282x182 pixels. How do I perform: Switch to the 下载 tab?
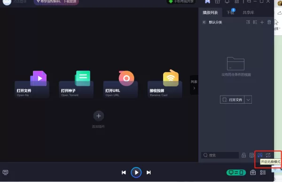tap(230, 13)
